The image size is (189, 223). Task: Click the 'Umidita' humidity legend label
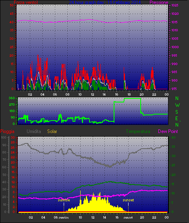pos(34,131)
